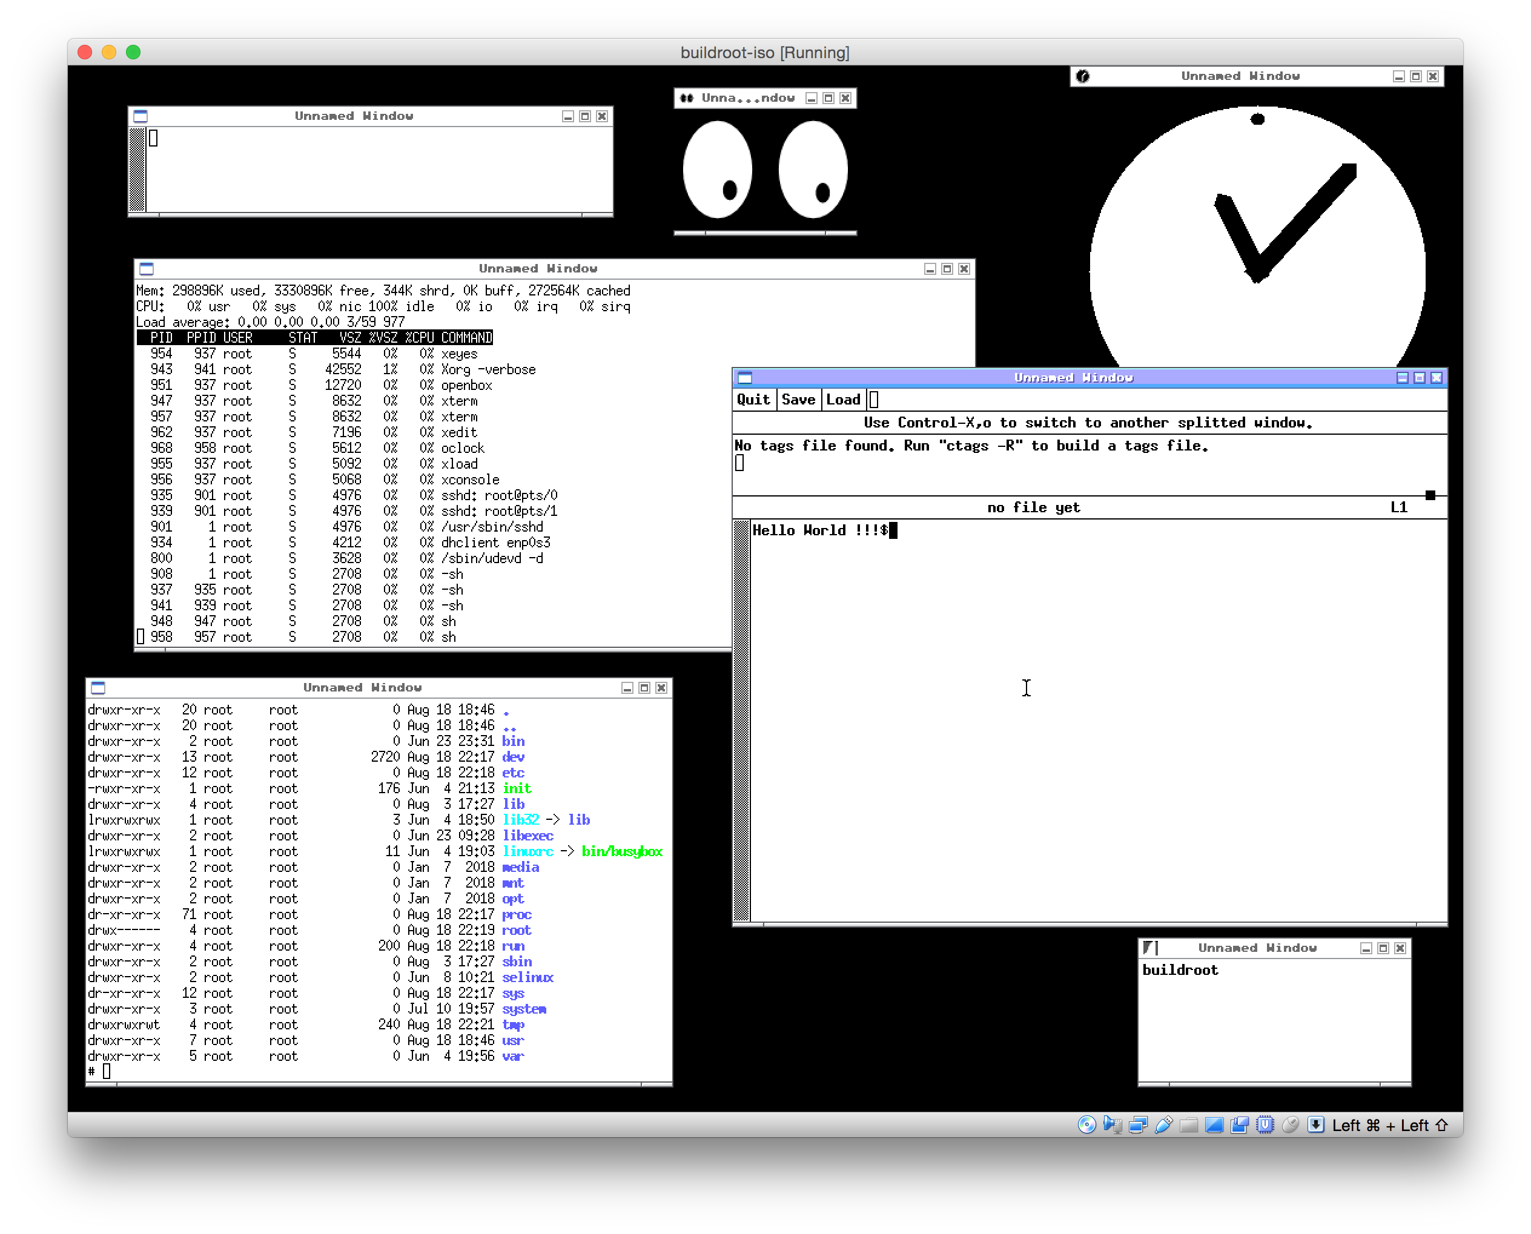
Task: Click the keyboard capture arrow indicator
Action: coord(1315,1124)
